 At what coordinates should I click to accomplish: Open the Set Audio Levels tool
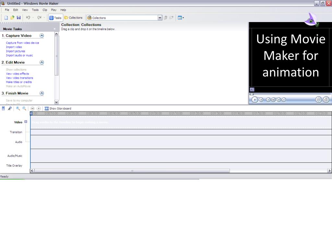click(3, 108)
